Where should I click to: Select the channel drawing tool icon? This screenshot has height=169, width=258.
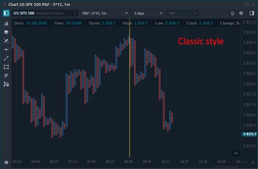click(x=6, y=76)
